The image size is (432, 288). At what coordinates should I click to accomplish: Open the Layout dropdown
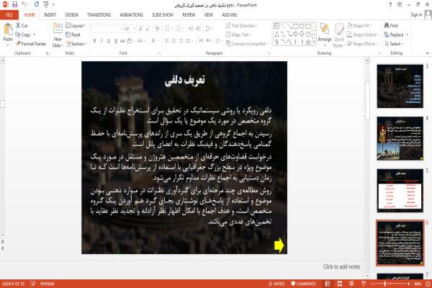[76, 26]
